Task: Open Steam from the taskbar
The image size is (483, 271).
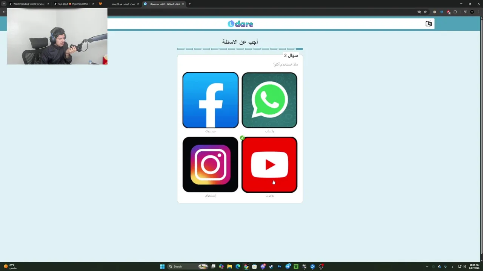Action: tap(271, 266)
